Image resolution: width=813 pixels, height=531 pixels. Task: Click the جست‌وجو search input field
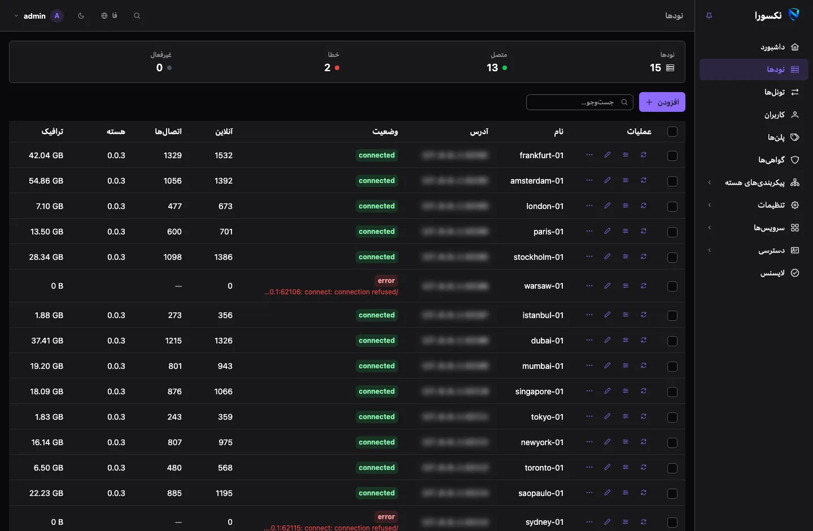[x=580, y=102]
